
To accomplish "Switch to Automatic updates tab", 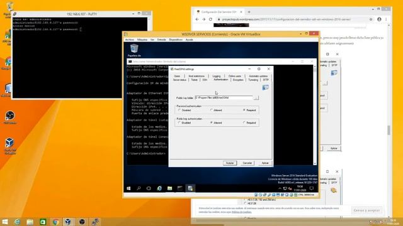I will coord(258,76).
